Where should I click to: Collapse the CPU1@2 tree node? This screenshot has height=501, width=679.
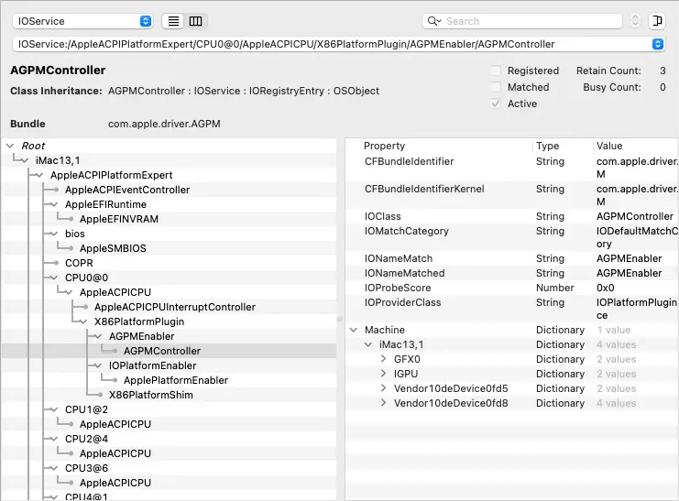pyautogui.click(x=54, y=409)
